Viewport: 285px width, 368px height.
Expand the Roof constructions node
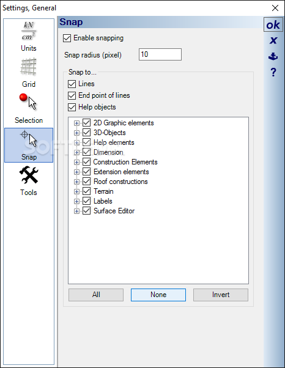pos(76,182)
